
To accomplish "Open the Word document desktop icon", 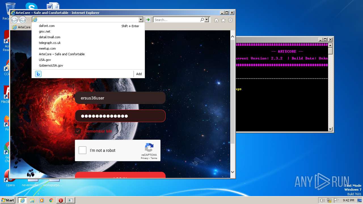I will (53, 6).
